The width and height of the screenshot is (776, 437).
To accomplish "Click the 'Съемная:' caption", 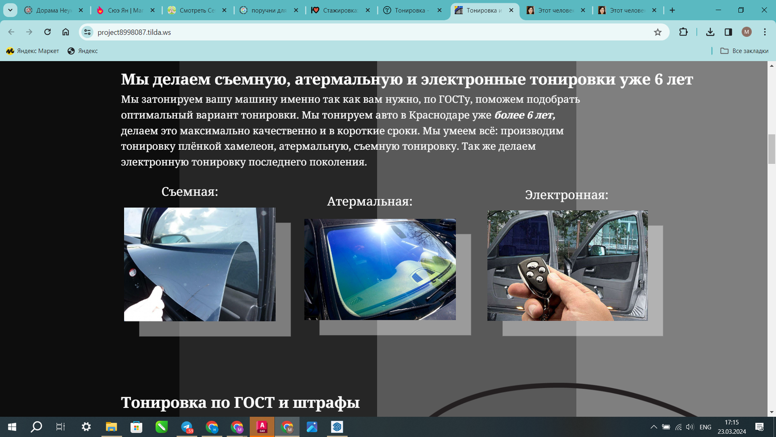I will tap(189, 192).
